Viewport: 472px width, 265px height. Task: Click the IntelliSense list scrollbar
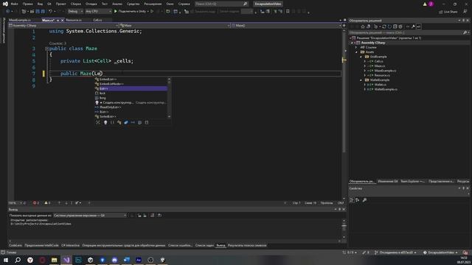click(169, 98)
